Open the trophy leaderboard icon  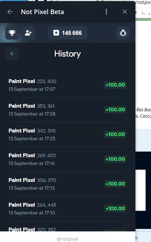point(12,33)
